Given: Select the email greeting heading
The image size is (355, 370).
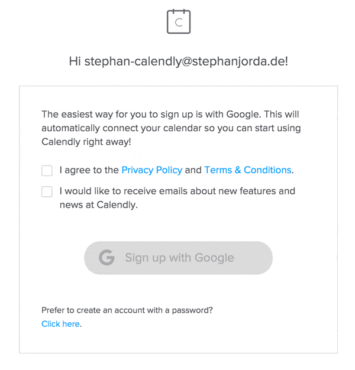Looking at the screenshot, I should click(179, 61).
